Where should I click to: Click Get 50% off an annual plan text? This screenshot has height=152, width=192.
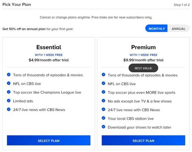click(x=24, y=29)
